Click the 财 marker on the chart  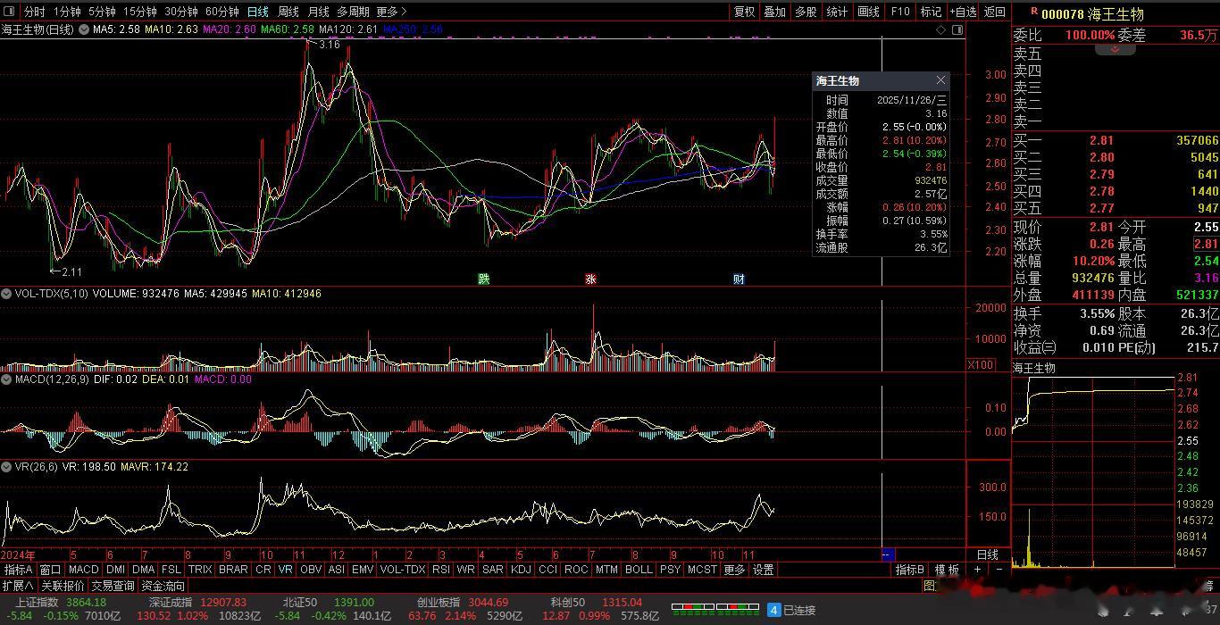pos(739,279)
